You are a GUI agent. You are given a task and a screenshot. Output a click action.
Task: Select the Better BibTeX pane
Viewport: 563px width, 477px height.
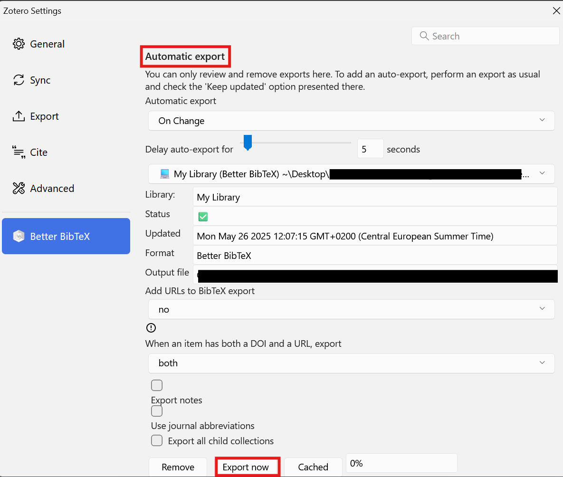coord(66,236)
